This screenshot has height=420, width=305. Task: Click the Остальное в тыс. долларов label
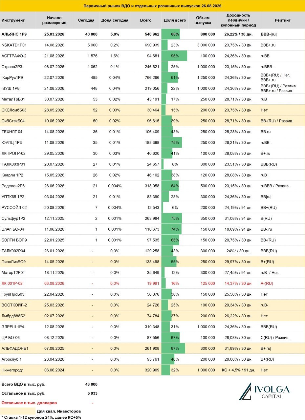click(29, 403)
